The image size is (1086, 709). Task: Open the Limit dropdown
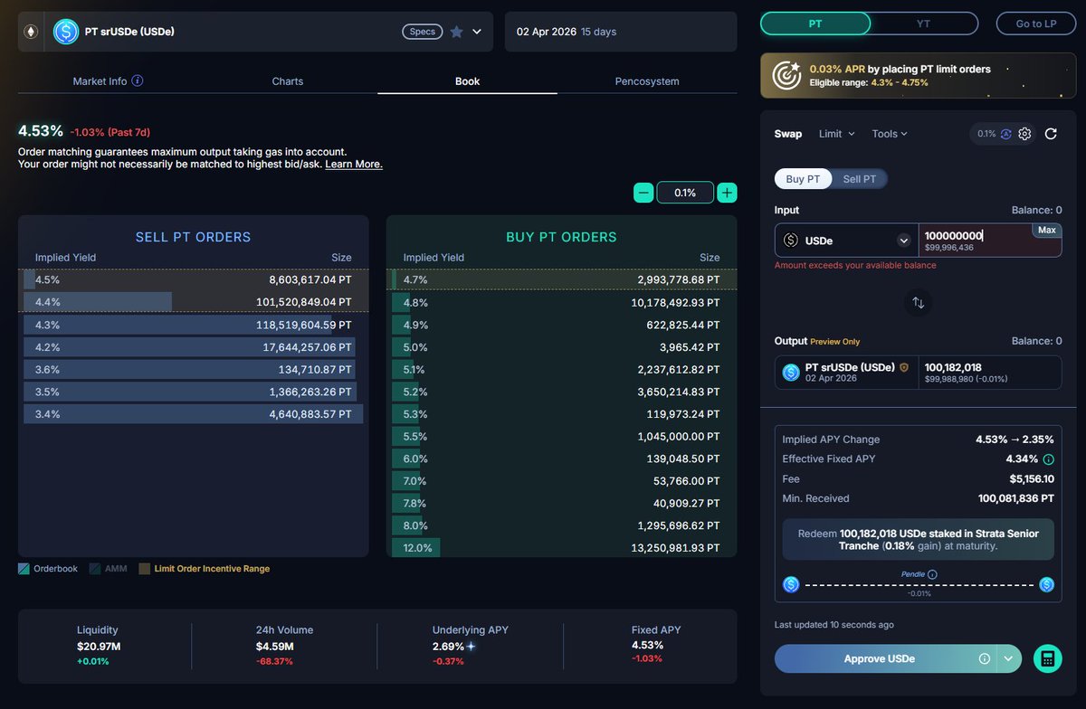pyautogui.click(x=836, y=134)
